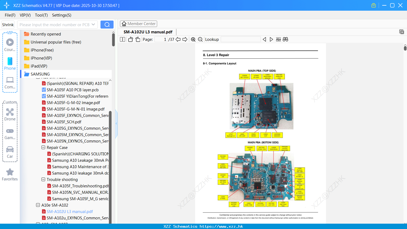
Task: Click the home icon in Member Center
Action: (x=124, y=24)
